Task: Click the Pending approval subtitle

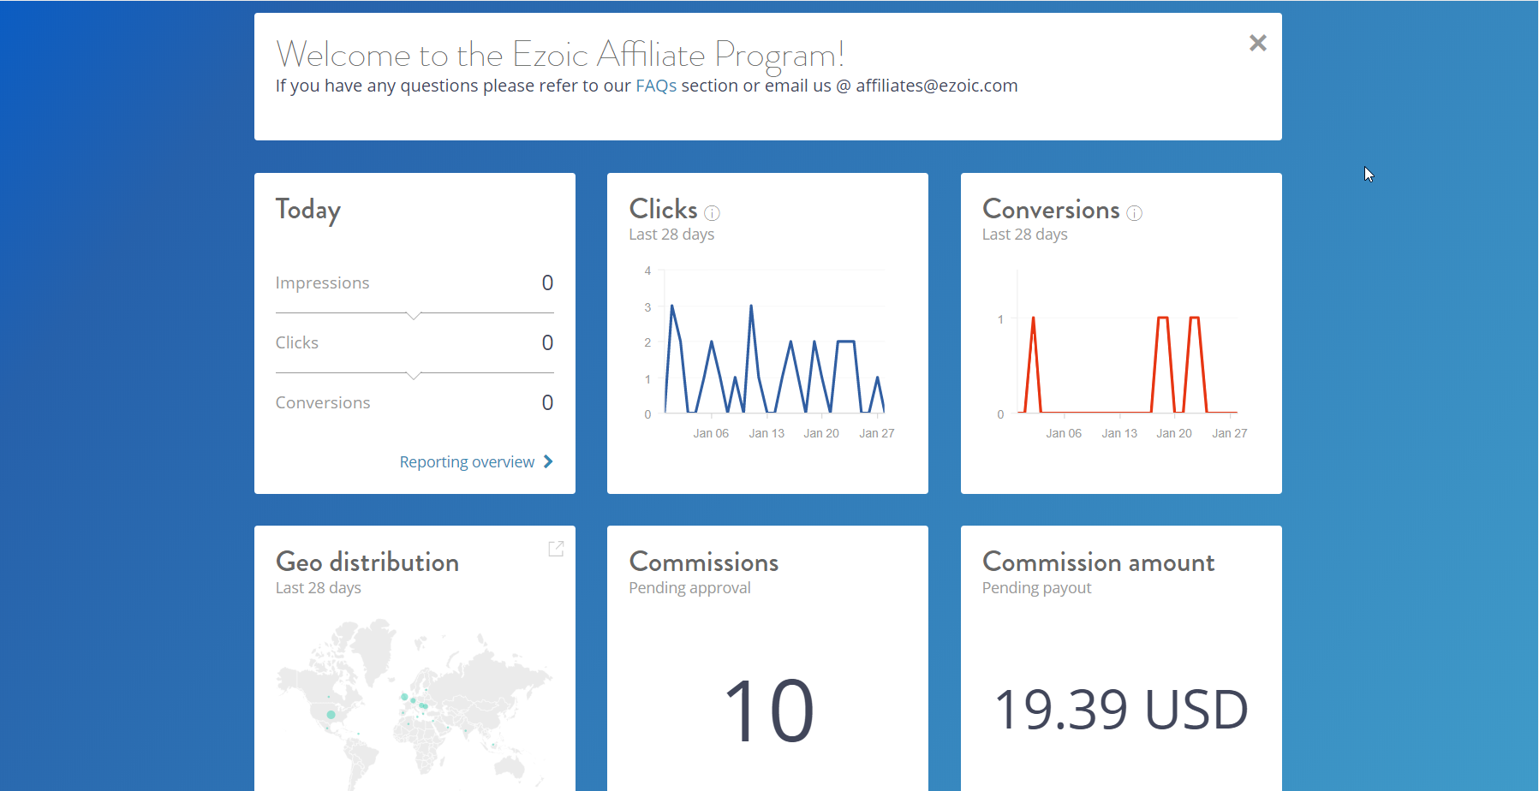Action: point(689,588)
